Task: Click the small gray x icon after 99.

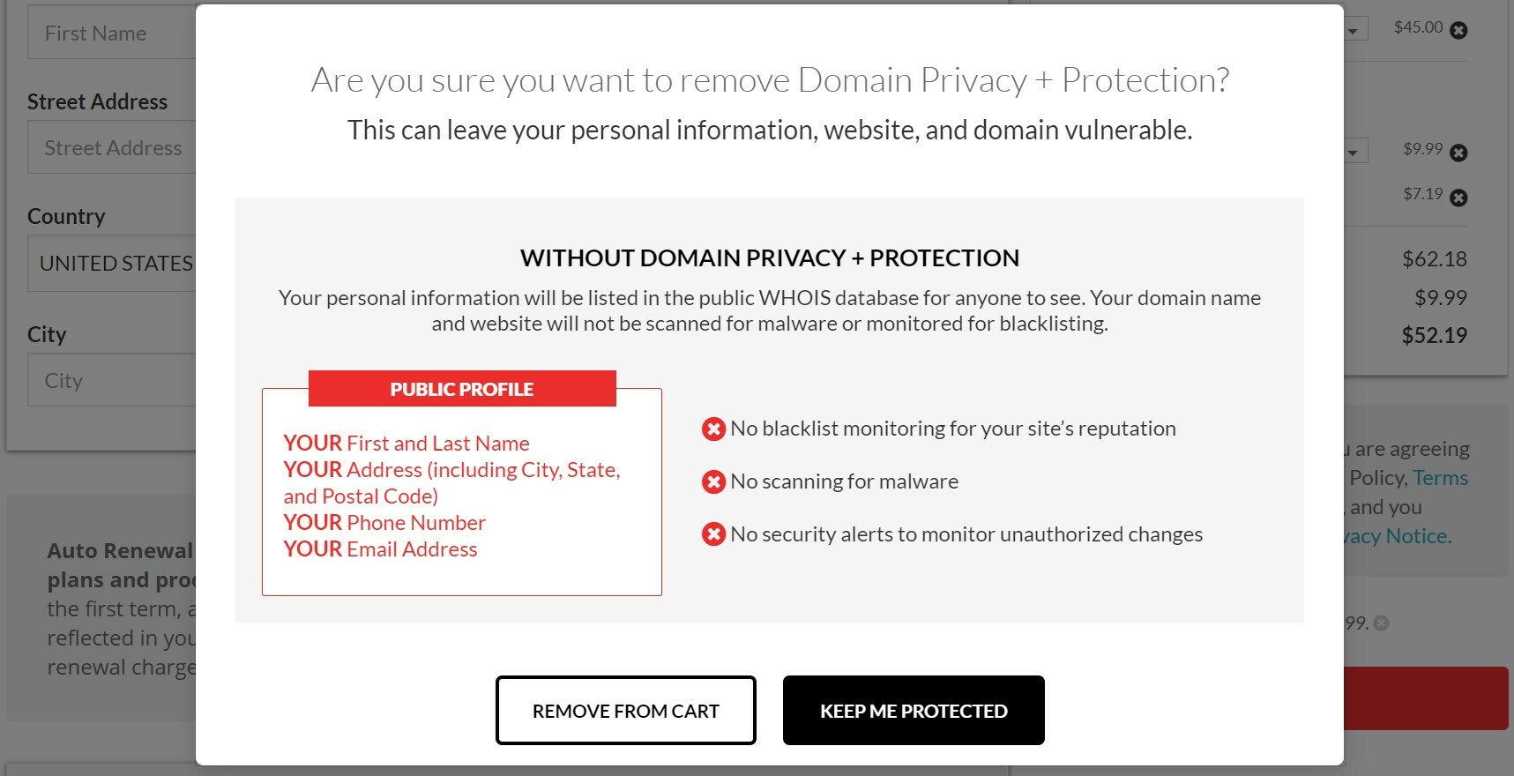Action: point(1382,623)
